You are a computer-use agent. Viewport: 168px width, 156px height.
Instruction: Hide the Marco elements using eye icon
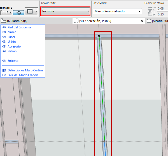pyautogui.click(x=4, y=32)
